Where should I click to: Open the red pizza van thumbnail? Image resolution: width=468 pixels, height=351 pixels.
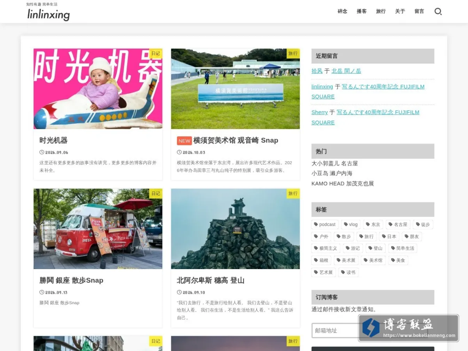[x=98, y=229]
